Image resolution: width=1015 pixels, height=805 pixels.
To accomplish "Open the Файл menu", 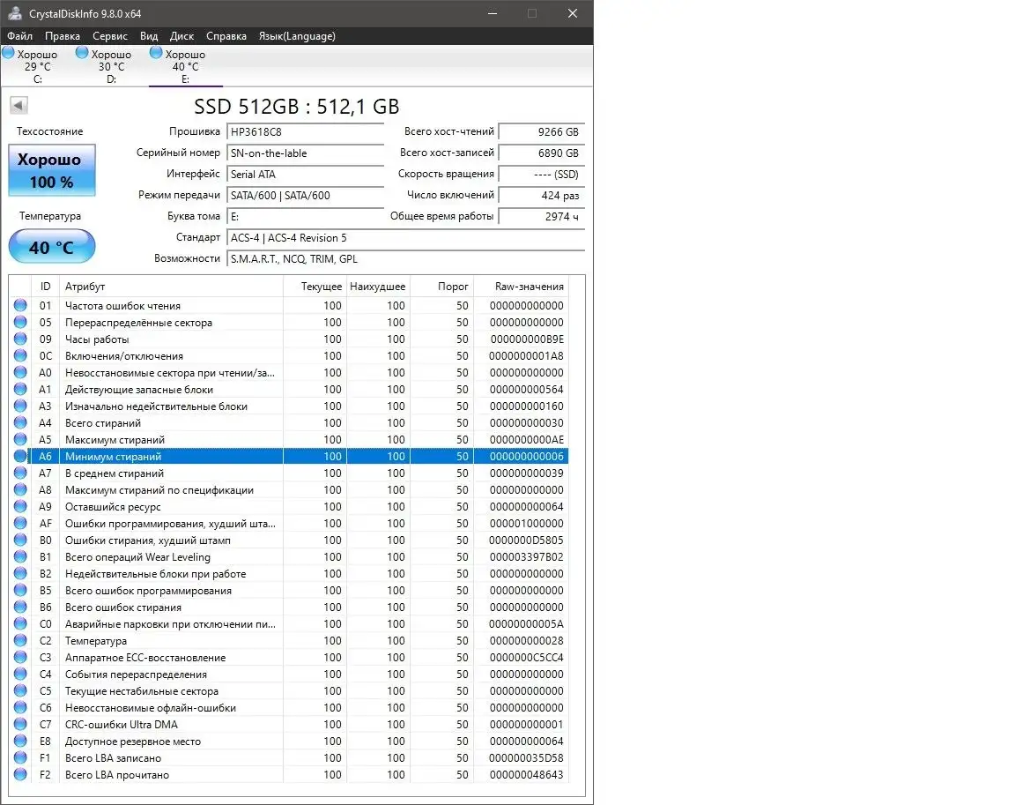I will pos(19,36).
